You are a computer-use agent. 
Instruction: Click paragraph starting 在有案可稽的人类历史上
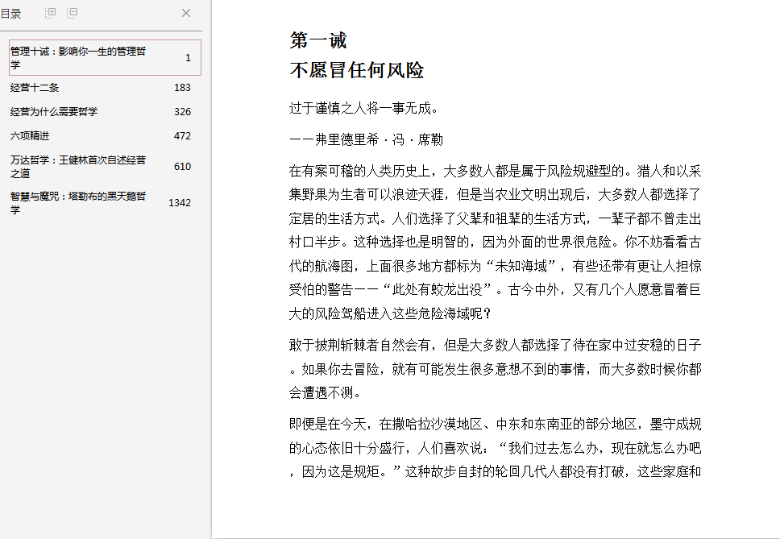495,243
